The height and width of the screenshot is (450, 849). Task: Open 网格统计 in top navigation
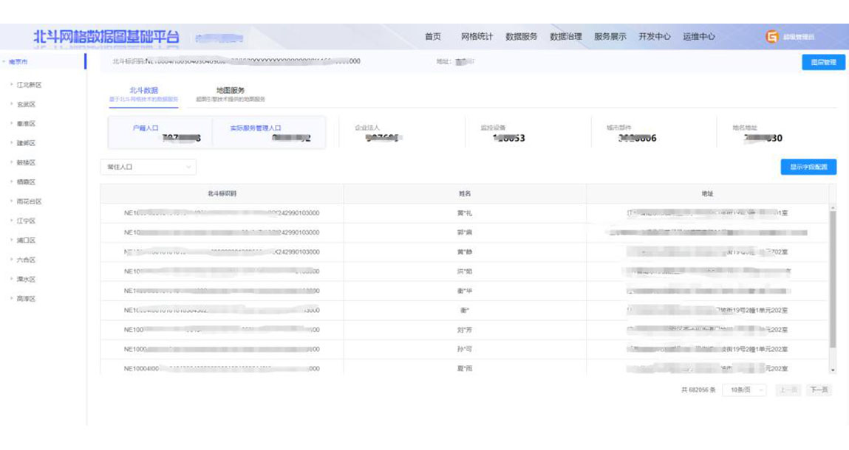tap(477, 37)
